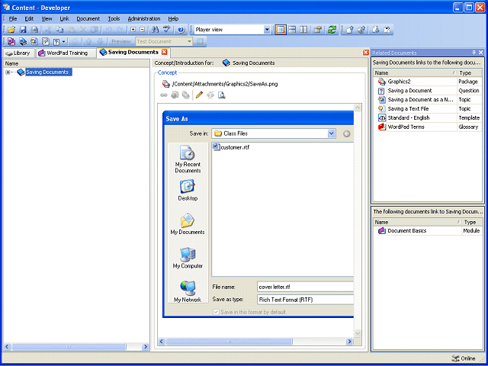This screenshot has height=366, width=488.
Task: Click the Open folder toolbar icon
Action: pyautogui.click(x=11, y=30)
